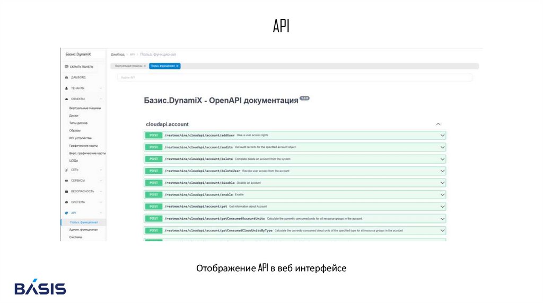Click the cloudapi.account section heading
The width and height of the screenshot is (543, 304).
(x=167, y=124)
